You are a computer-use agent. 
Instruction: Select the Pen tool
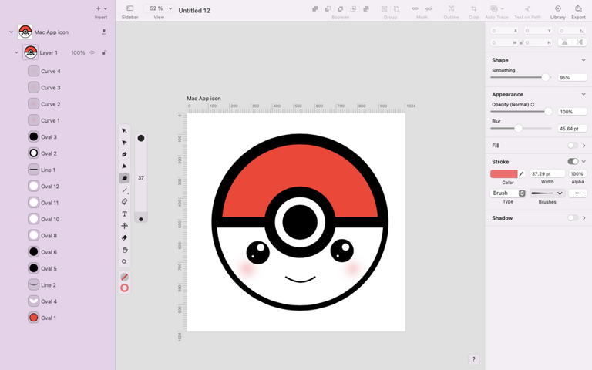click(124, 154)
